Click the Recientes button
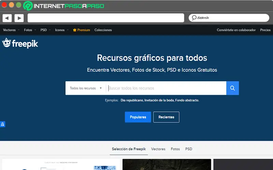The height and width of the screenshot is (170, 273). (166, 117)
